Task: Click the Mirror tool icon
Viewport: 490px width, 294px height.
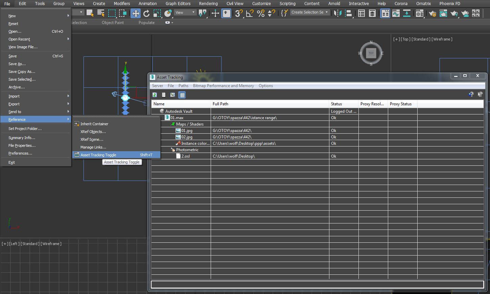Action: pos(337,13)
